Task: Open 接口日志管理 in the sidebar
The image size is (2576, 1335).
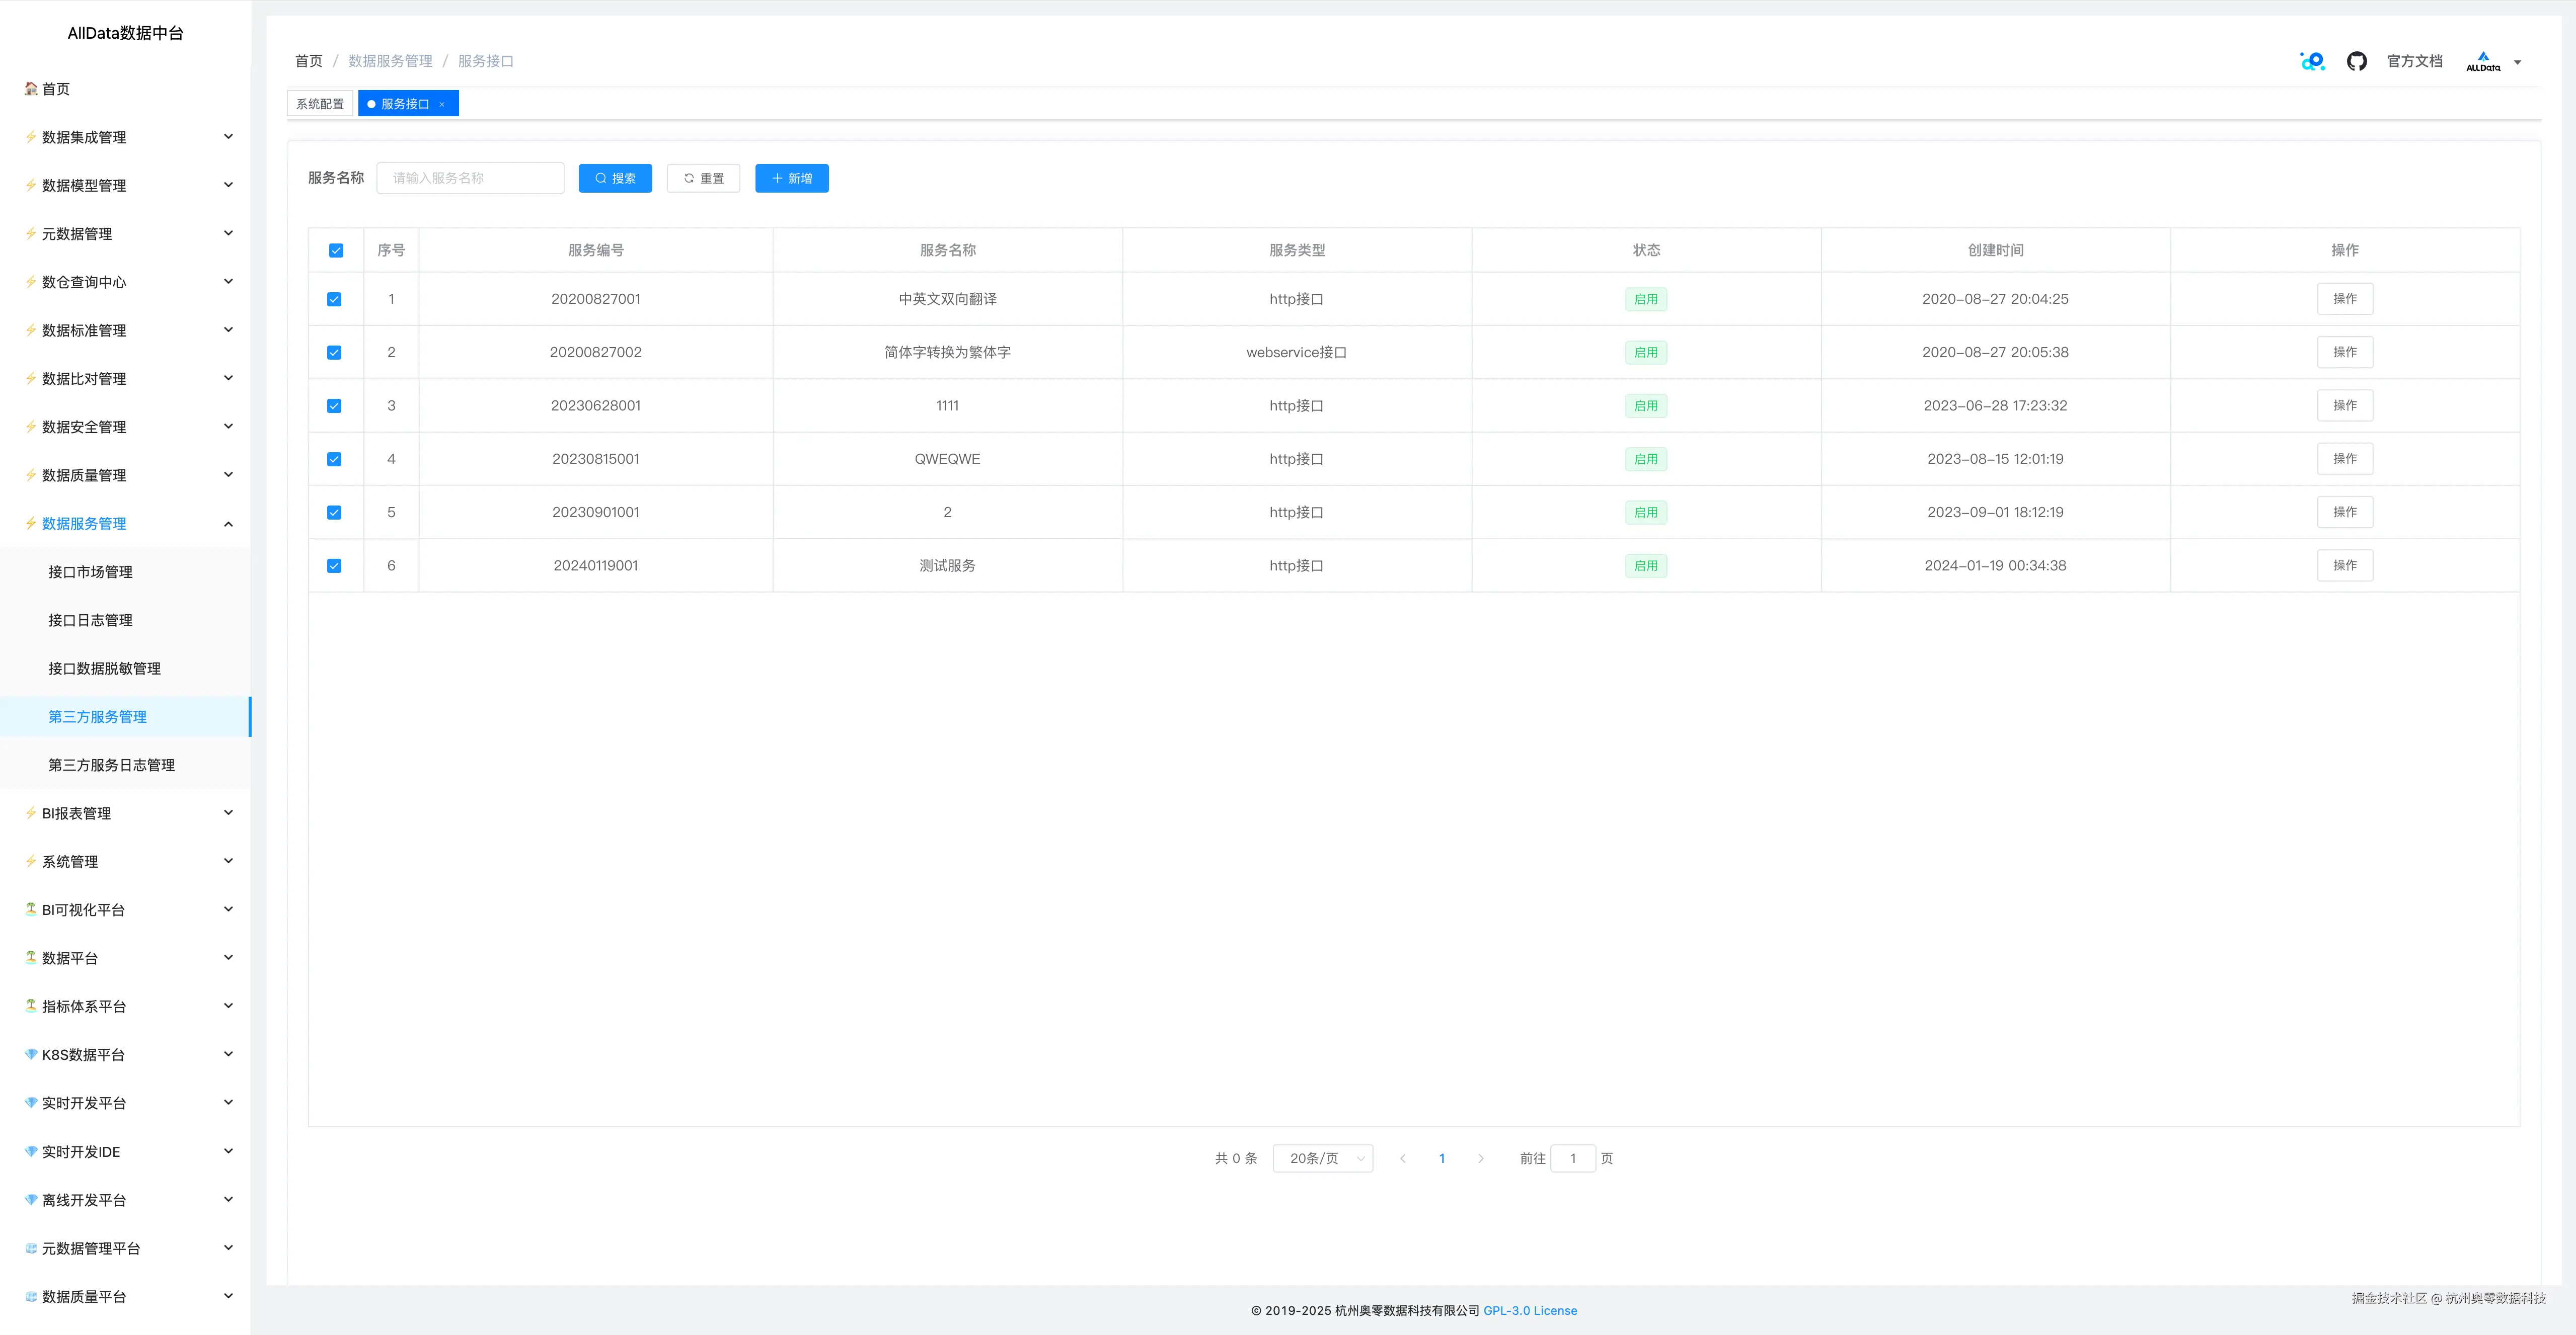Action: 90,621
